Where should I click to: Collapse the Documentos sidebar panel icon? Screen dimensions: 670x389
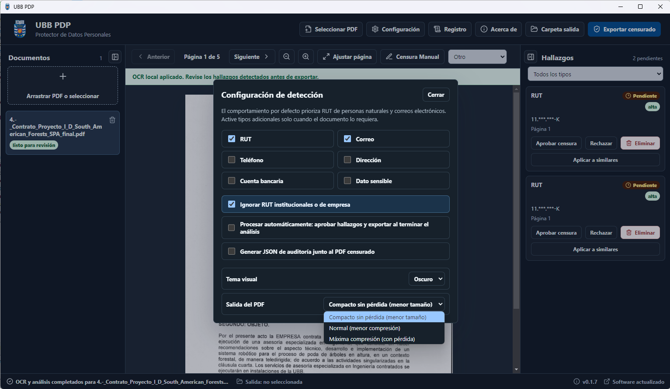[x=115, y=57]
